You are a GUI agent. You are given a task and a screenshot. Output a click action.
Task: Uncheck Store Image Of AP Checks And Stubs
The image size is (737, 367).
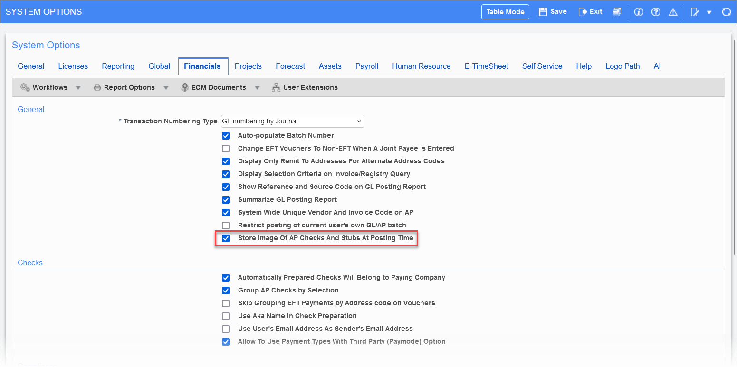[x=226, y=238]
